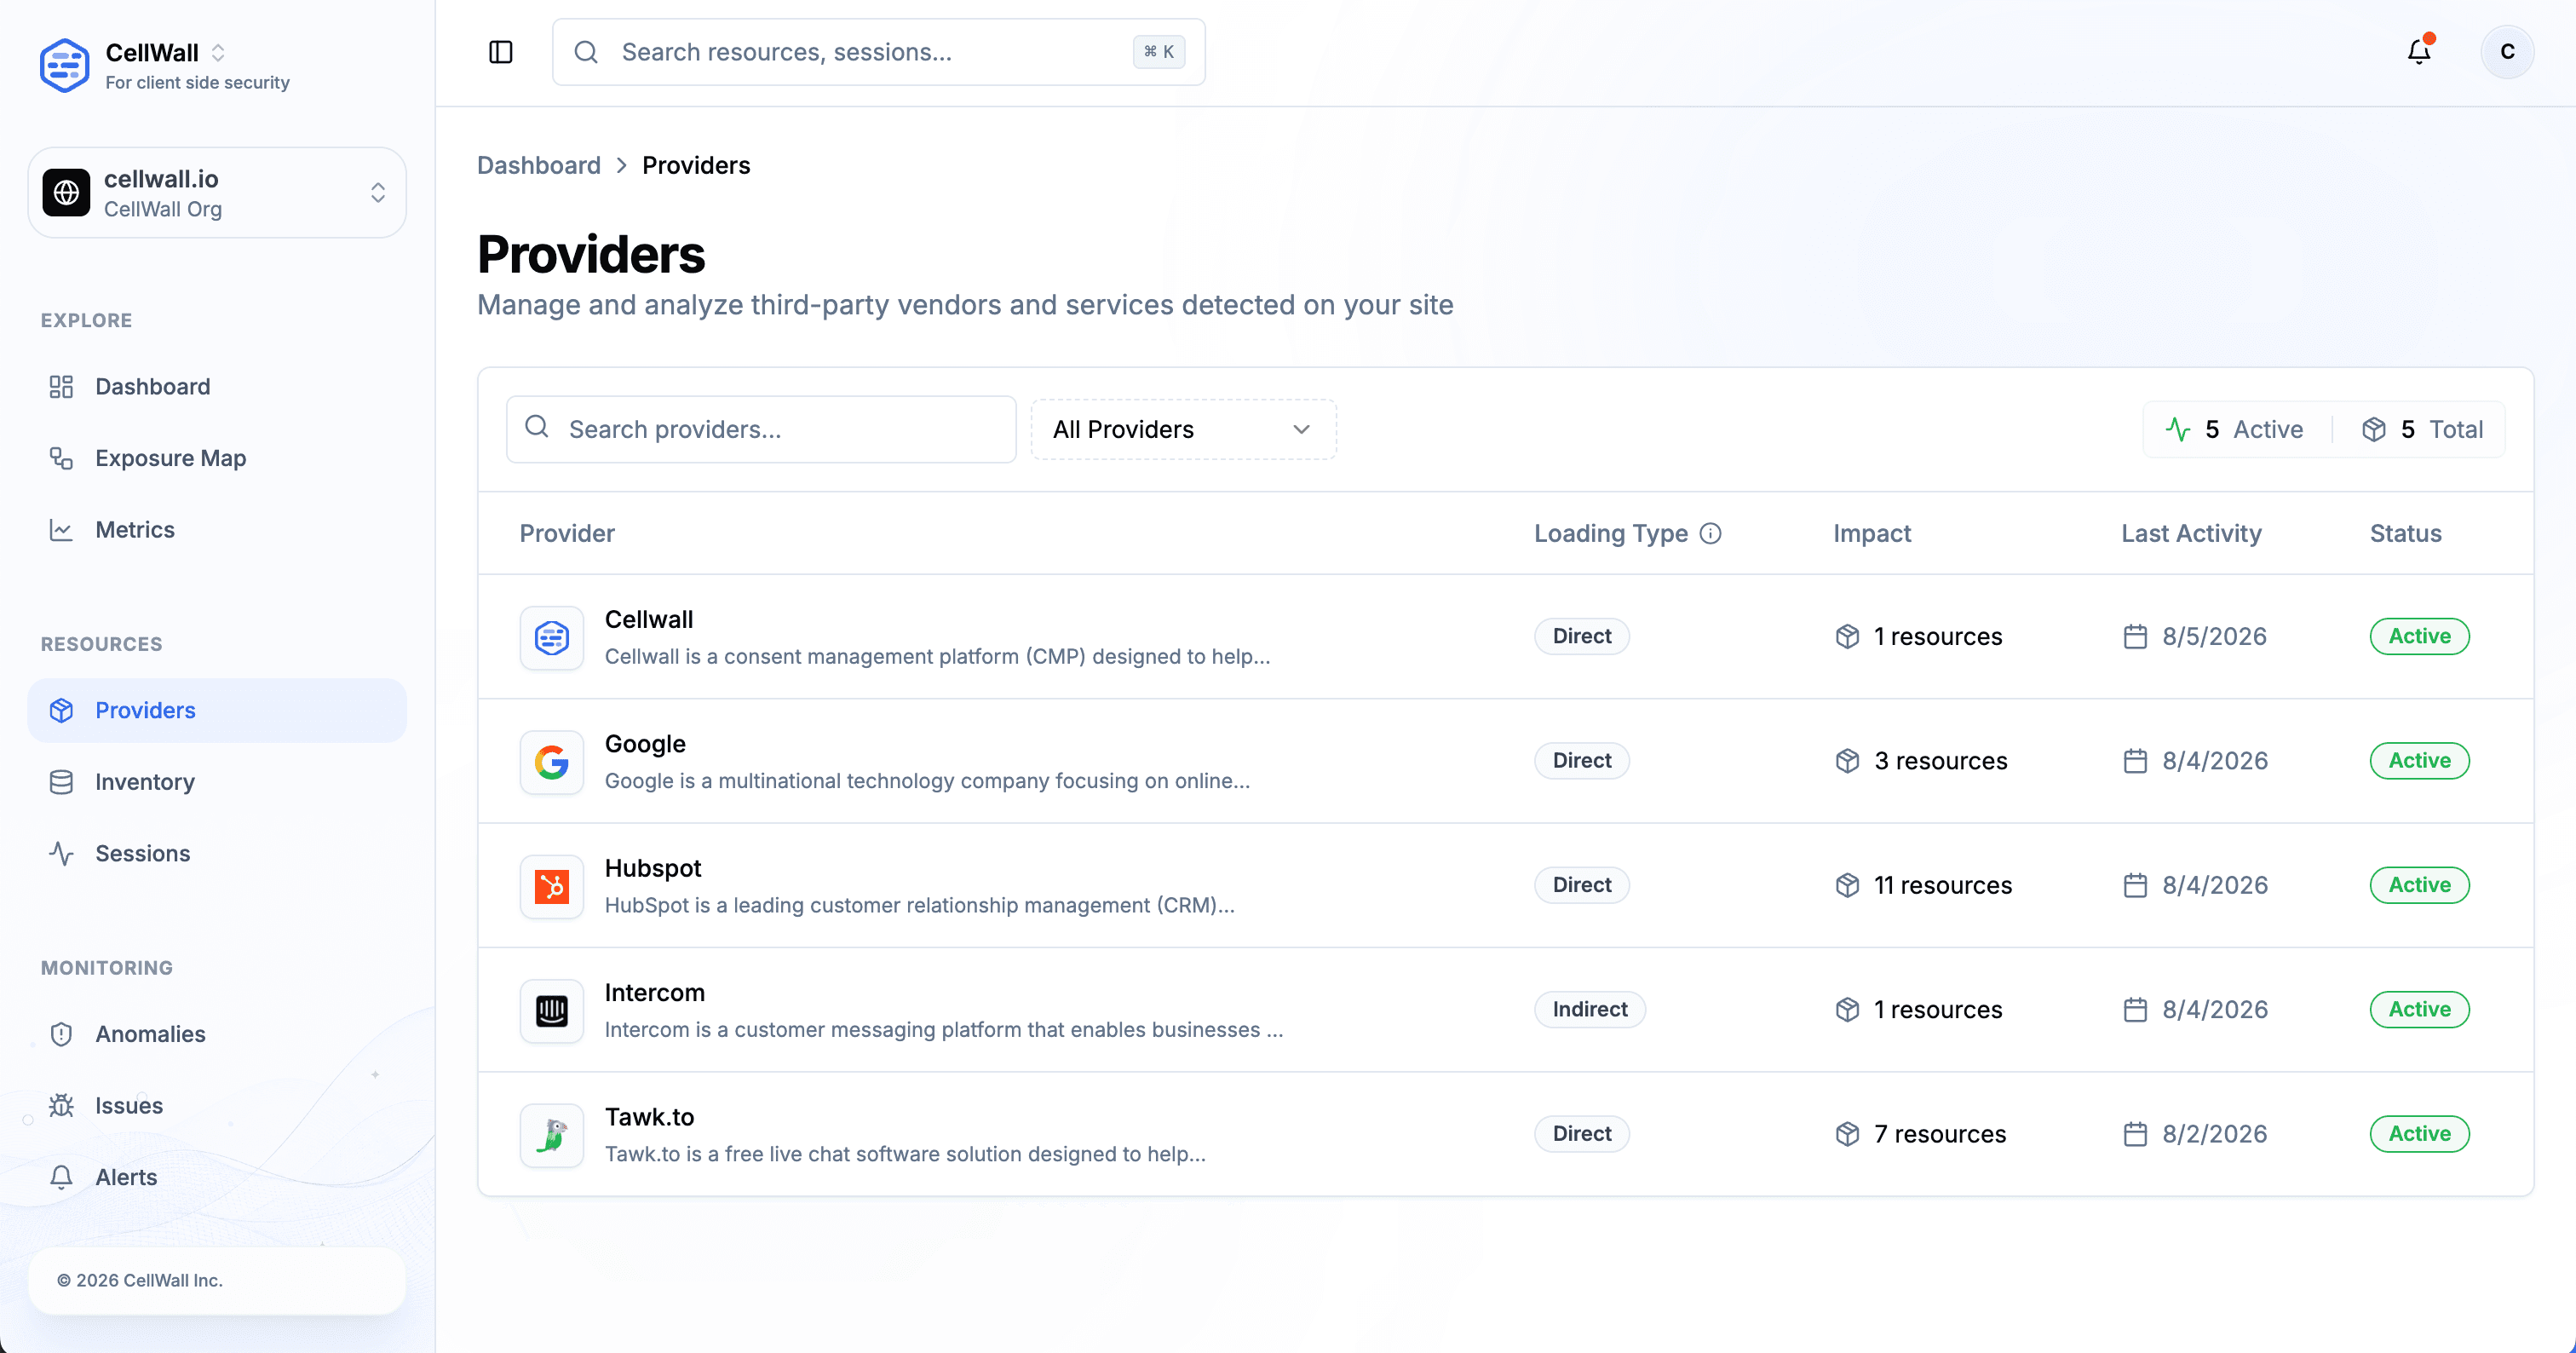Image resolution: width=2576 pixels, height=1353 pixels.
Task: Click Providers breadcrumb text
Action: [x=696, y=165]
